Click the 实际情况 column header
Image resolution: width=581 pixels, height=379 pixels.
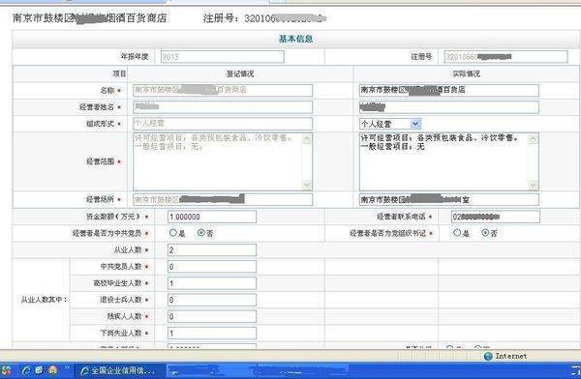coord(466,73)
